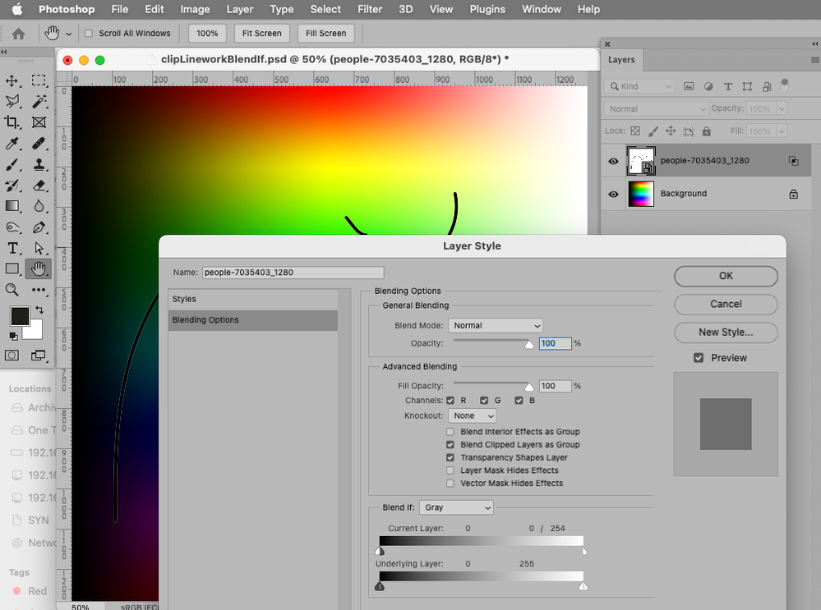Open the Blend Mode dropdown
Screen dimensions: 821x610
tap(496, 326)
